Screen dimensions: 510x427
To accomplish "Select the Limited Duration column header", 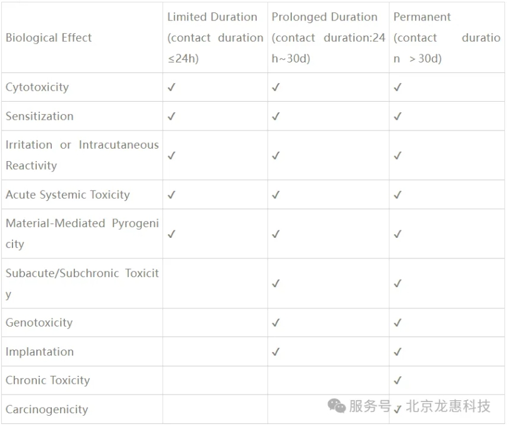I will (216, 37).
